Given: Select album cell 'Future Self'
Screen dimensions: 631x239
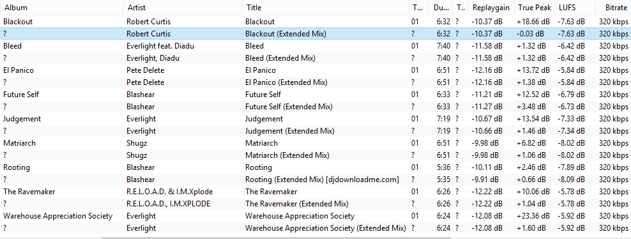Looking at the screenshot, I should click(21, 95).
